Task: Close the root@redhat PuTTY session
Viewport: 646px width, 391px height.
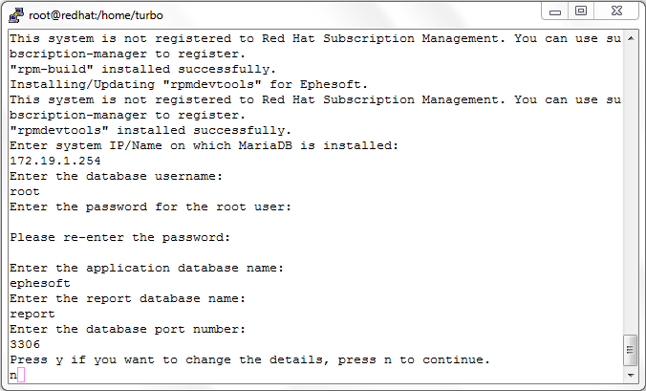Action: pos(616,11)
